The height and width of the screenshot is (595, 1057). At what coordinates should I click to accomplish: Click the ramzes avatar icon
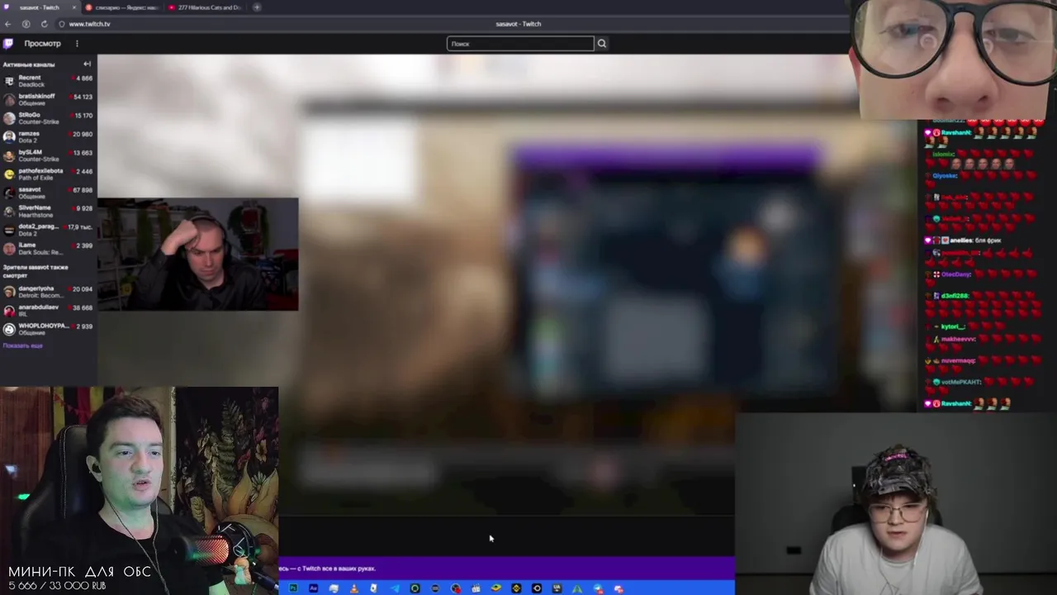tap(9, 137)
